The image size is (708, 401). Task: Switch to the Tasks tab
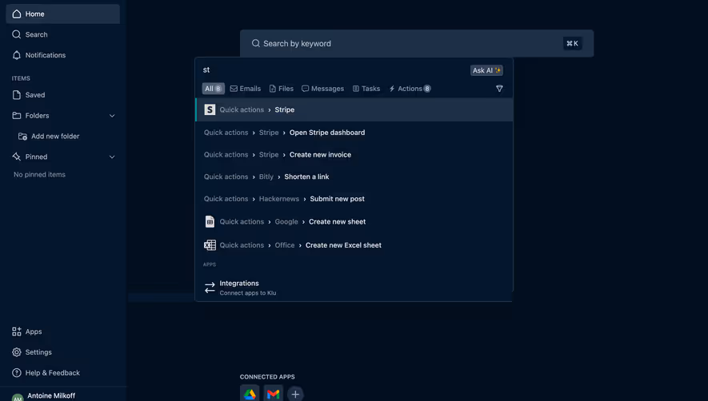pyautogui.click(x=366, y=89)
